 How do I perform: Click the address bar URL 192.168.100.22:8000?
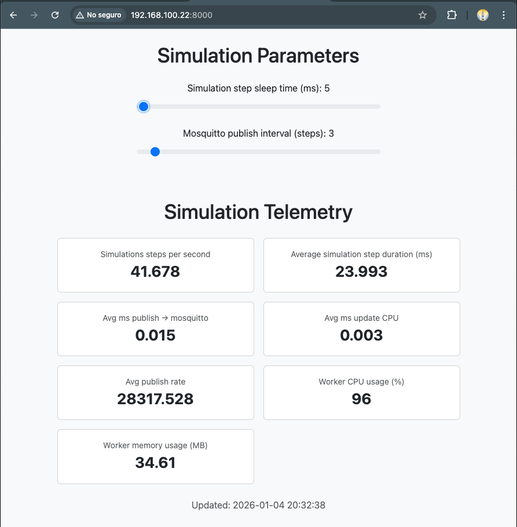[171, 16]
